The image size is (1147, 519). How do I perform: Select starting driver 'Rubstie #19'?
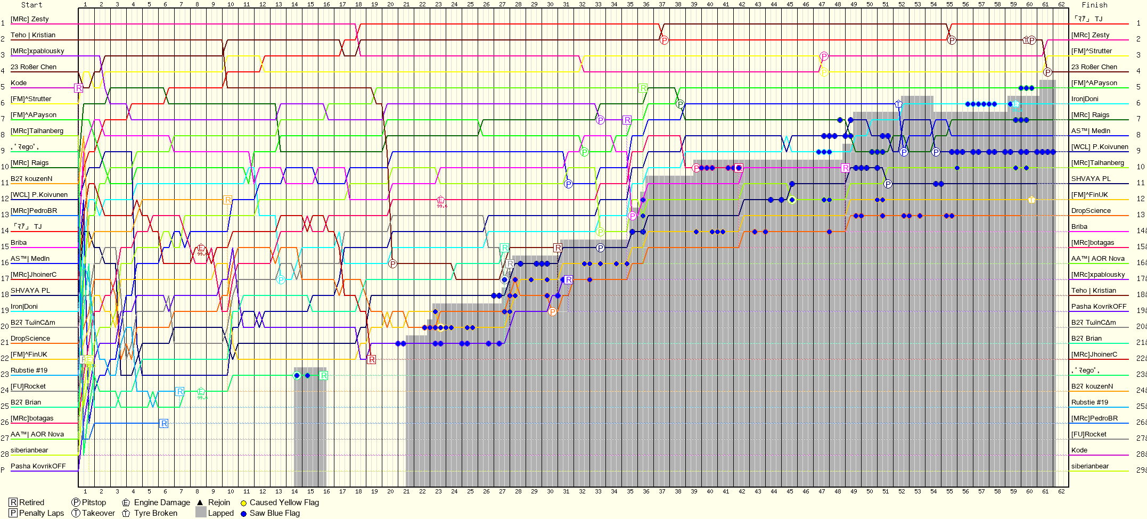pyautogui.click(x=29, y=370)
